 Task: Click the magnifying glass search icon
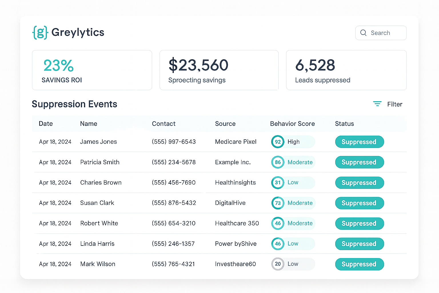pyautogui.click(x=363, y=33)
